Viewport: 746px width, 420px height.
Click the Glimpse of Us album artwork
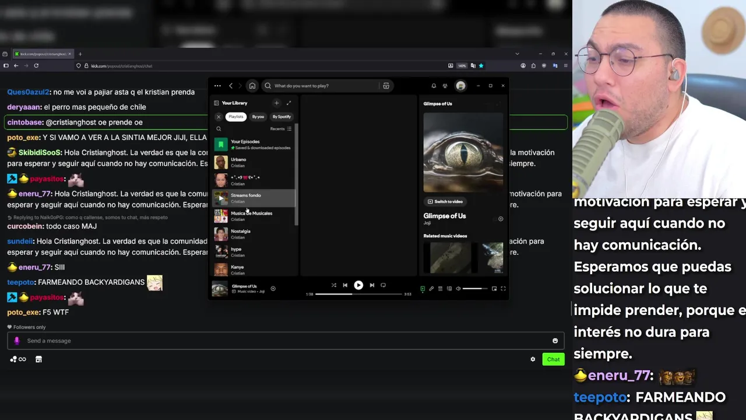coord(463,152)
